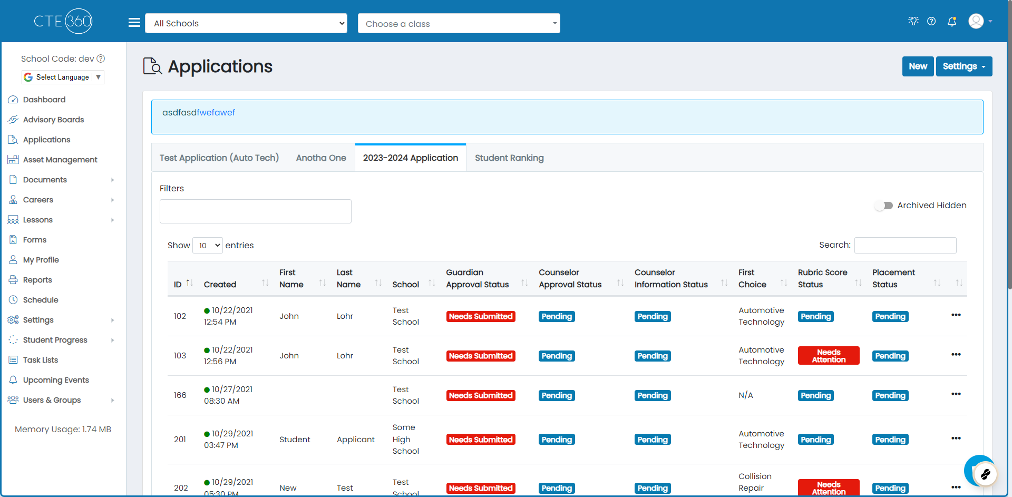Open the Choose a class dropdown

459,23
